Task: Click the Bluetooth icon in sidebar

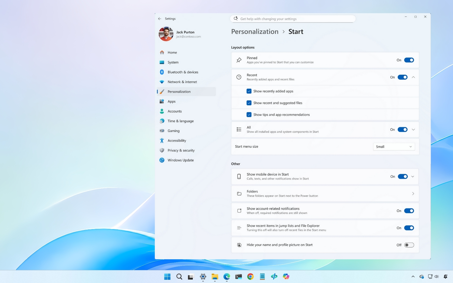Action: click(162, 72)
